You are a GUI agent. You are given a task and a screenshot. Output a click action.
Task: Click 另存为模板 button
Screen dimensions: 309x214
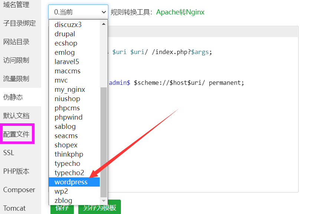[99, 207]
